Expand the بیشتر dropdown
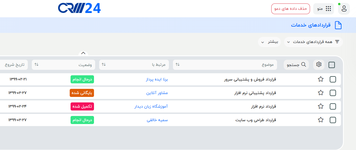This screenshot has height=150, width=356. [269, 42]
